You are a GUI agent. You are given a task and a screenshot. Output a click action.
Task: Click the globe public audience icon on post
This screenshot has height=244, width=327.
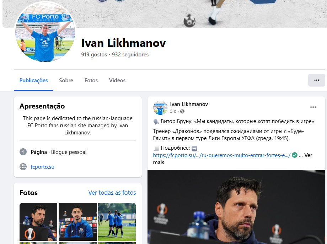pyautogui.click(x=182, y=111)
